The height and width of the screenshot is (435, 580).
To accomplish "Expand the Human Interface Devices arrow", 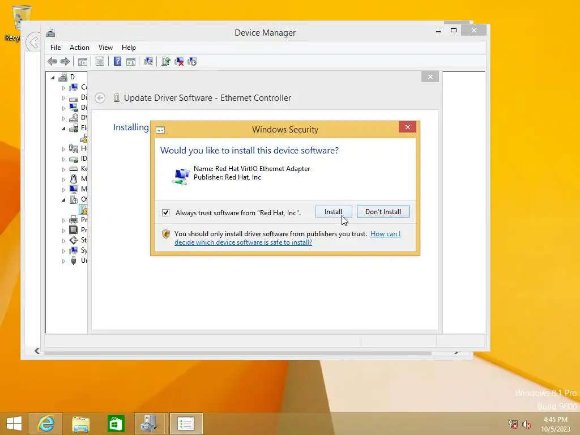I will click(63, 149).
